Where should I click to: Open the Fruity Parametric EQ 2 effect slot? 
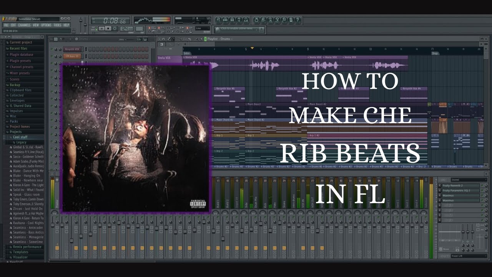461,190
